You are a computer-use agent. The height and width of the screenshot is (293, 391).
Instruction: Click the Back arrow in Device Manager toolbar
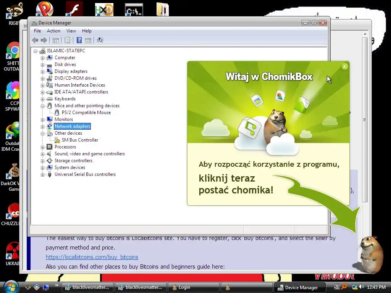pyautogui.click(x=35, y=40)
